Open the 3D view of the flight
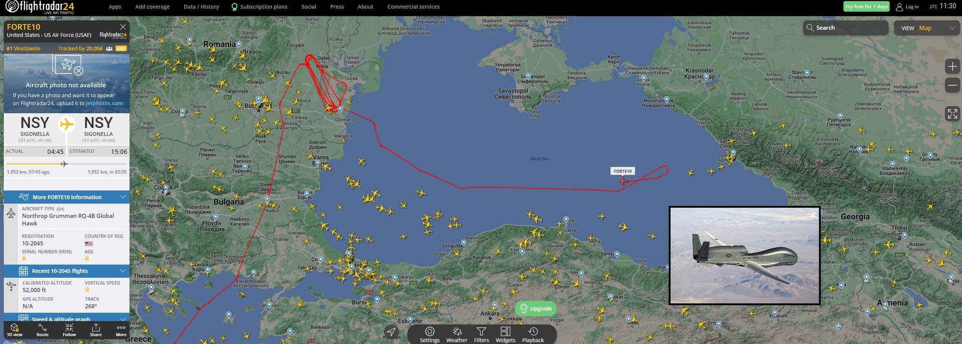This screenshot has height=344, width=962. (x=14, y=330)
